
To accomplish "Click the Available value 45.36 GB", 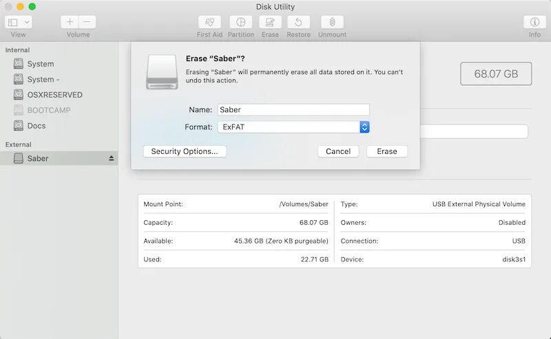I will (x=281, y=241).
